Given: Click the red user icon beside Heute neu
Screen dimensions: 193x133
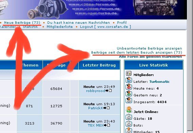Looking at the screenshot, I should 129,87.
